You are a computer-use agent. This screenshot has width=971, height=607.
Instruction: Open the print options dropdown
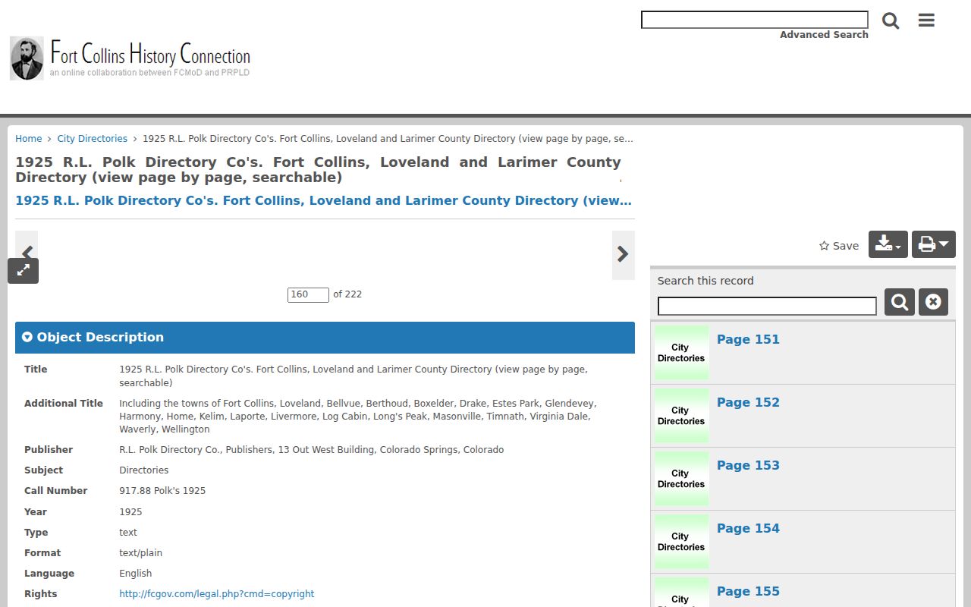click(934, 244)
